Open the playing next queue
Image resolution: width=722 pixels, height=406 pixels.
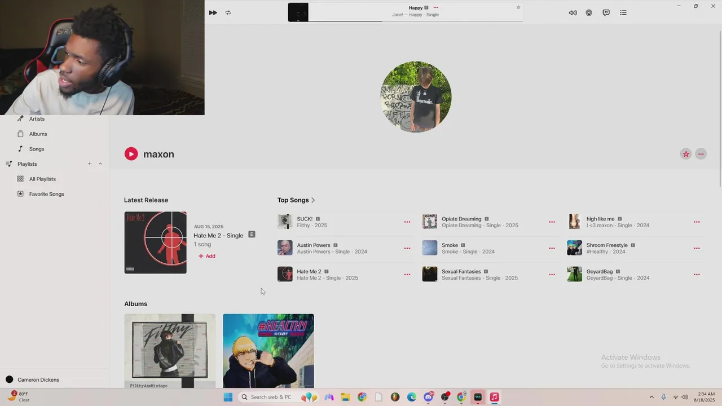(623, 12)
